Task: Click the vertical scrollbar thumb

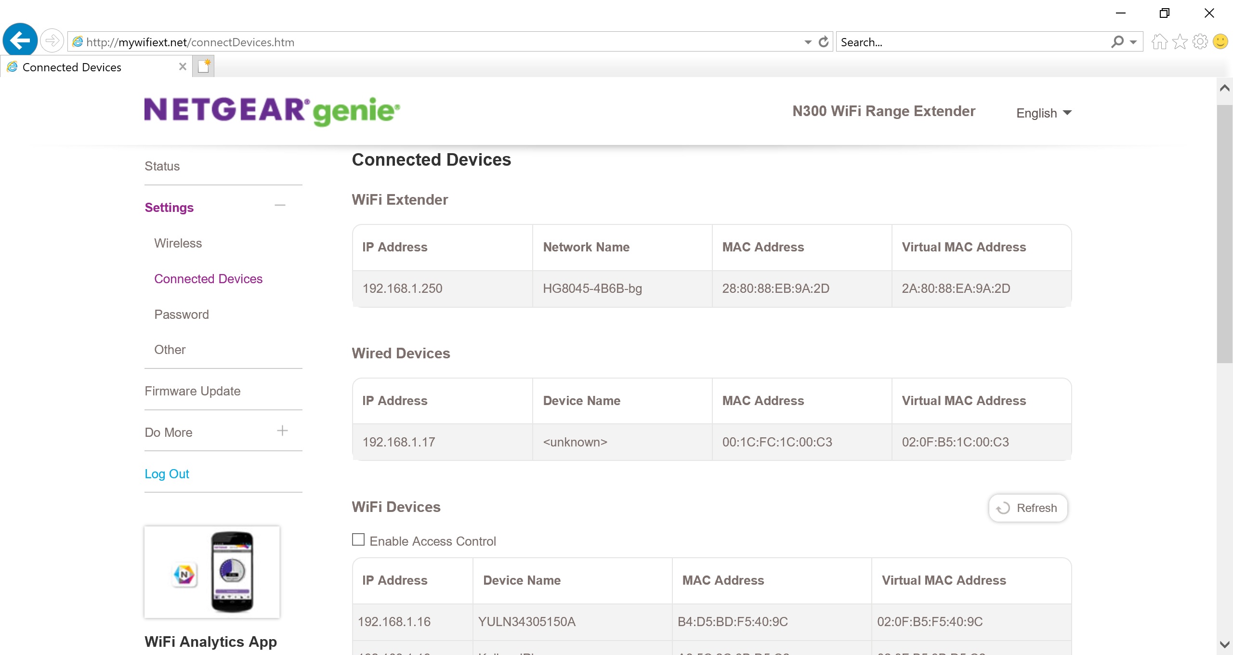Action: (x=1225, y=234)
